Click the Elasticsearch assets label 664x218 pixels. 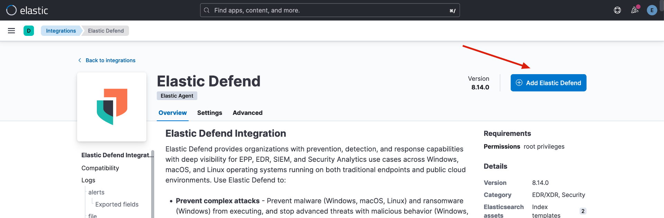[x=504, y=211]
